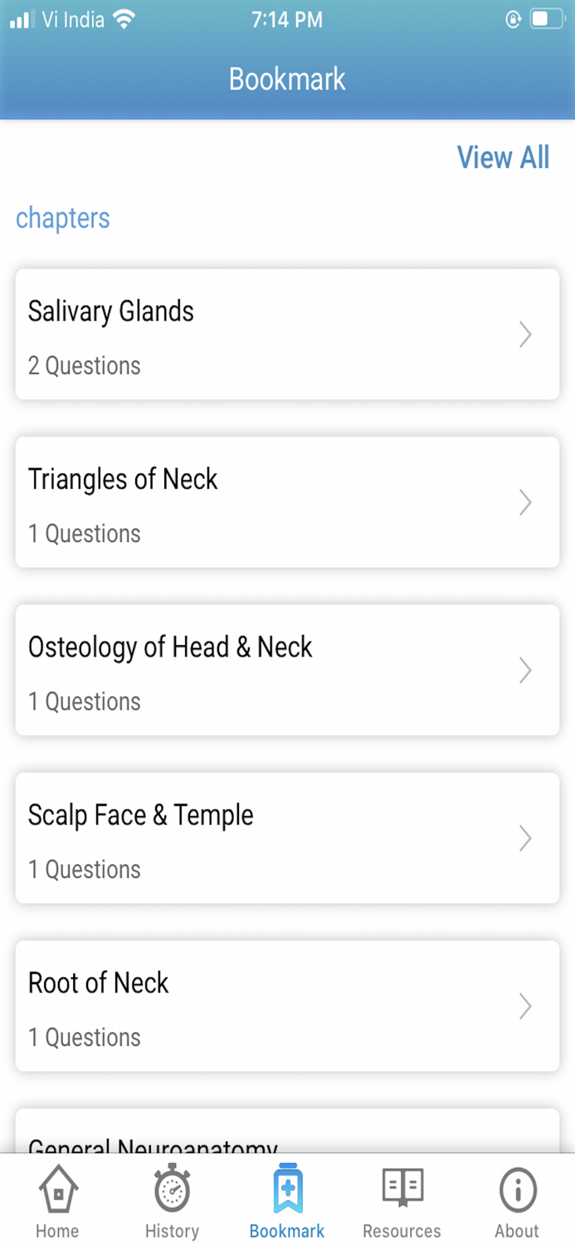Tap the chapters label

coord(62,217)
